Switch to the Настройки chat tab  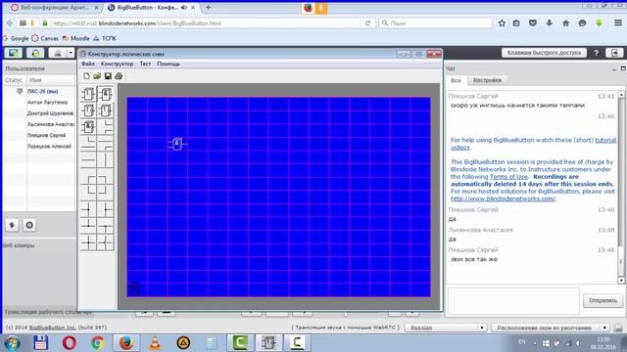coord(487,80)
